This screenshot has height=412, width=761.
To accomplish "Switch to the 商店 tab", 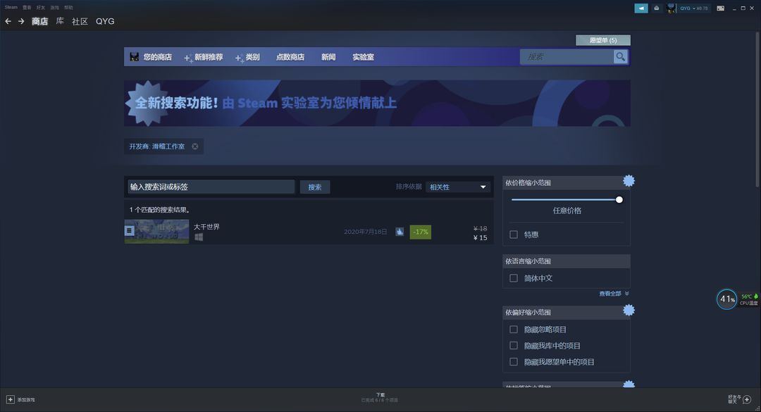I will 39,21.
